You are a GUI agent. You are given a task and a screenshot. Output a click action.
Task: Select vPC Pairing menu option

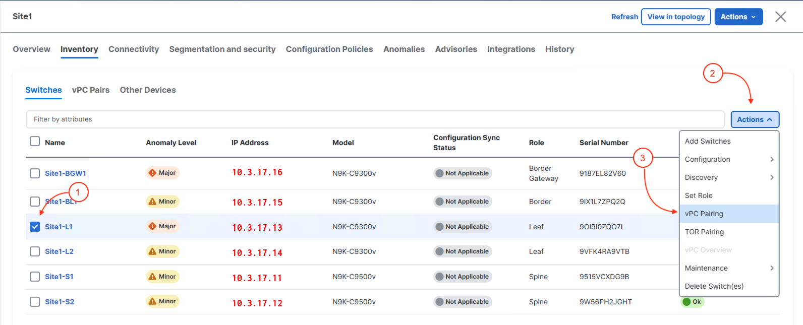click(x=704, y=214)
